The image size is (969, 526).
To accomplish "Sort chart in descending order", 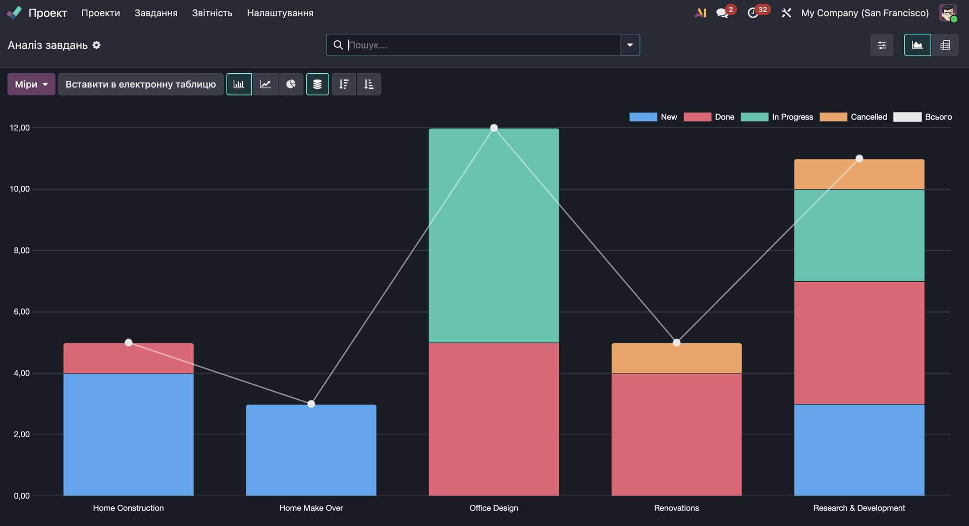I will (344, 84).
